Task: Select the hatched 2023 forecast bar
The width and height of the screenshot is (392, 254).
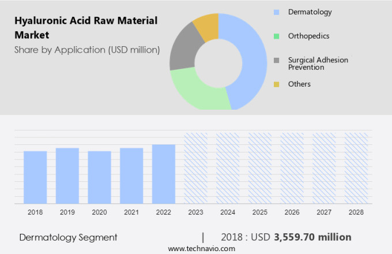Action: [195, 168]
